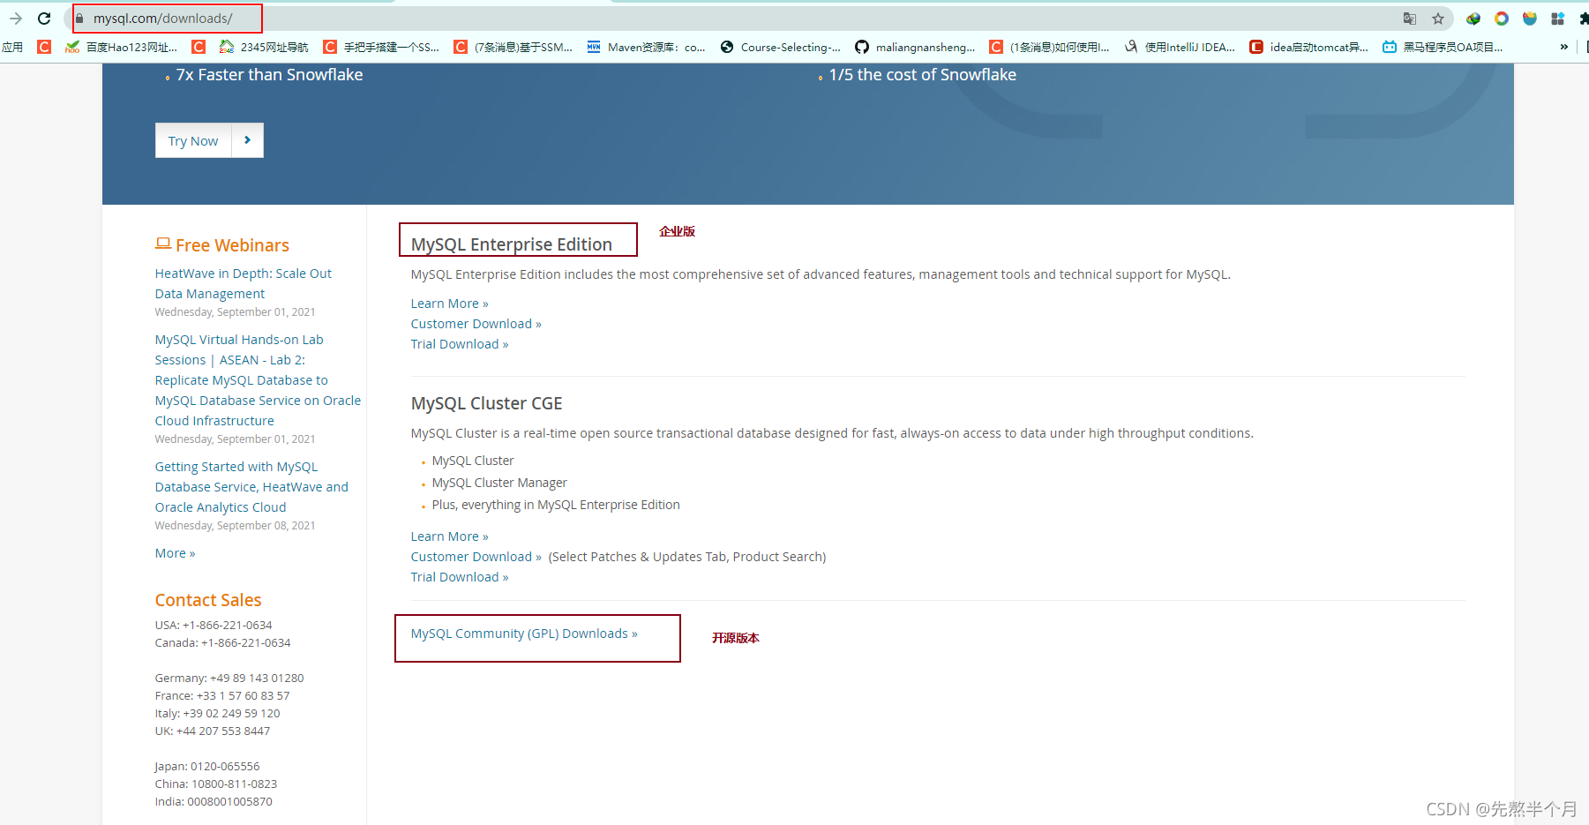Open the 2345网址导航 bookmark

pyautogui.click(x=264, y=47)
